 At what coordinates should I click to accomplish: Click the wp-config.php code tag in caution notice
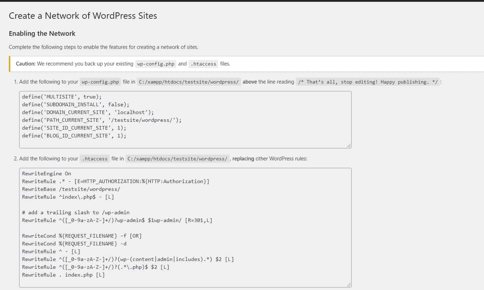click(156, 64)
